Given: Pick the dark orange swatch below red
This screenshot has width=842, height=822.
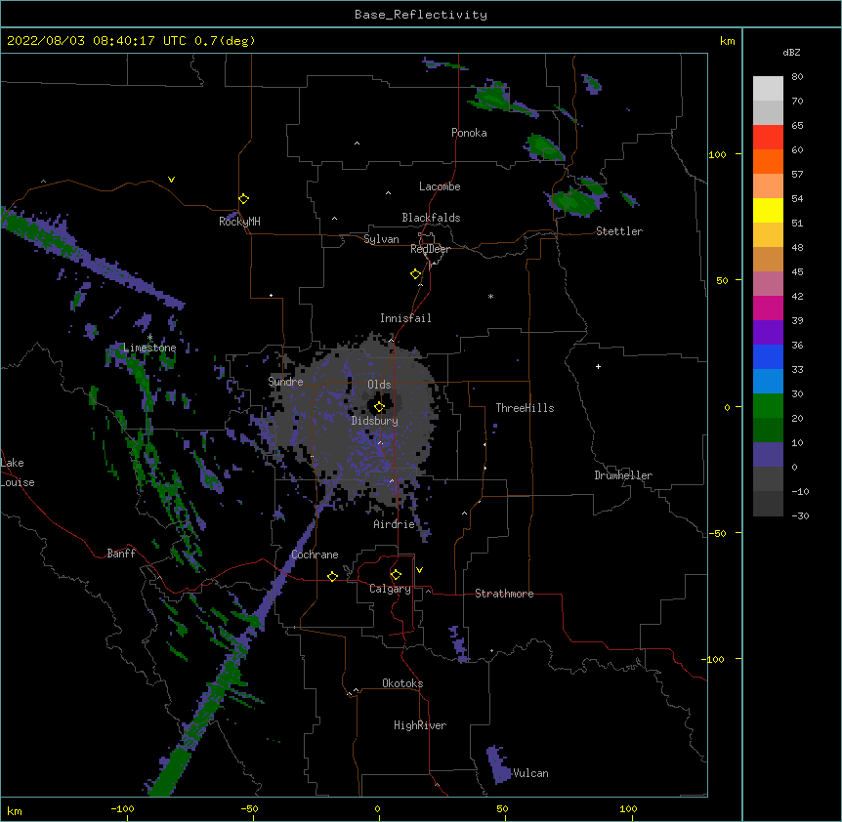Looking at the screenshot, I should coord(768,161).
